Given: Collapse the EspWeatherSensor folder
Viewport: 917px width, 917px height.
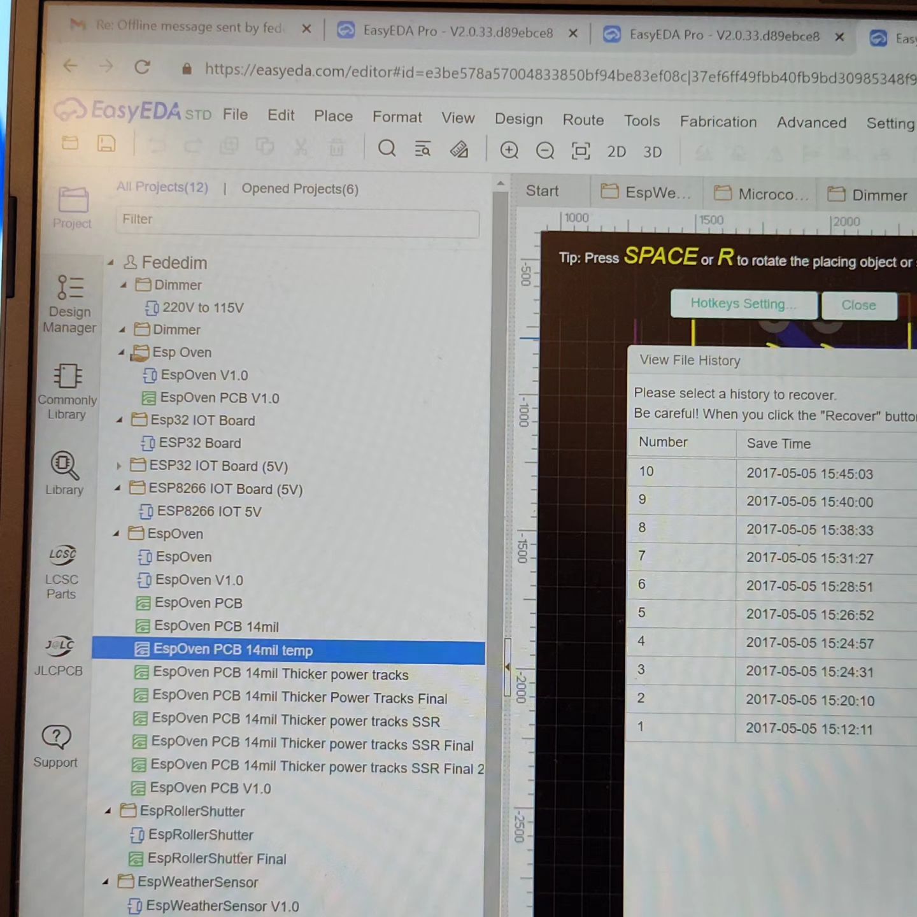Looking at the screenshot, I should click(106, 881).
